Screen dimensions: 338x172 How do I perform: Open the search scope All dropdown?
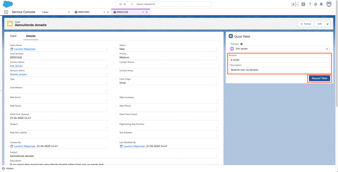122,4
